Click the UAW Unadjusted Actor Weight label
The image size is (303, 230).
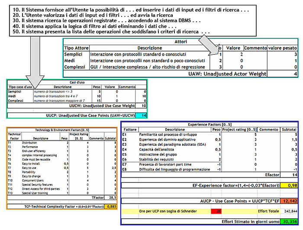[x=227, y=74]
